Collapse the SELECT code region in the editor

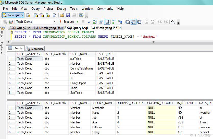pos(12,32)
